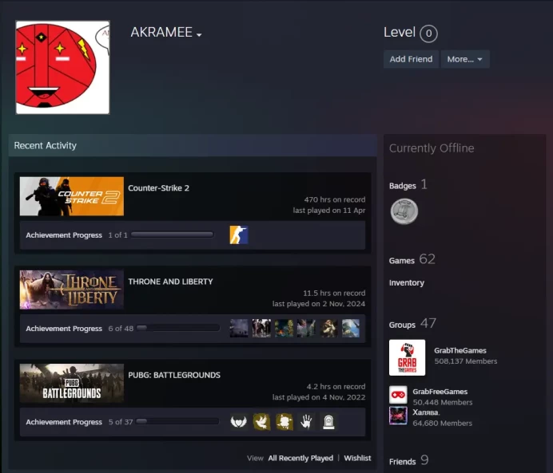The image size is (553, 473).
Task: Open the THRONE AND LIBERTY game banner
Action: (x=72, y=290)
